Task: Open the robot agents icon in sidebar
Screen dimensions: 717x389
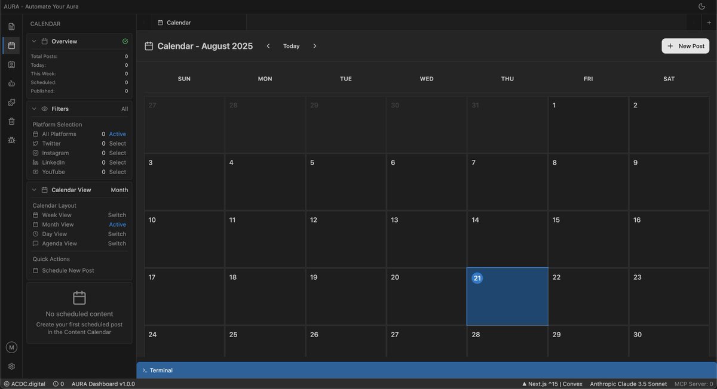Action: point(11,84)
